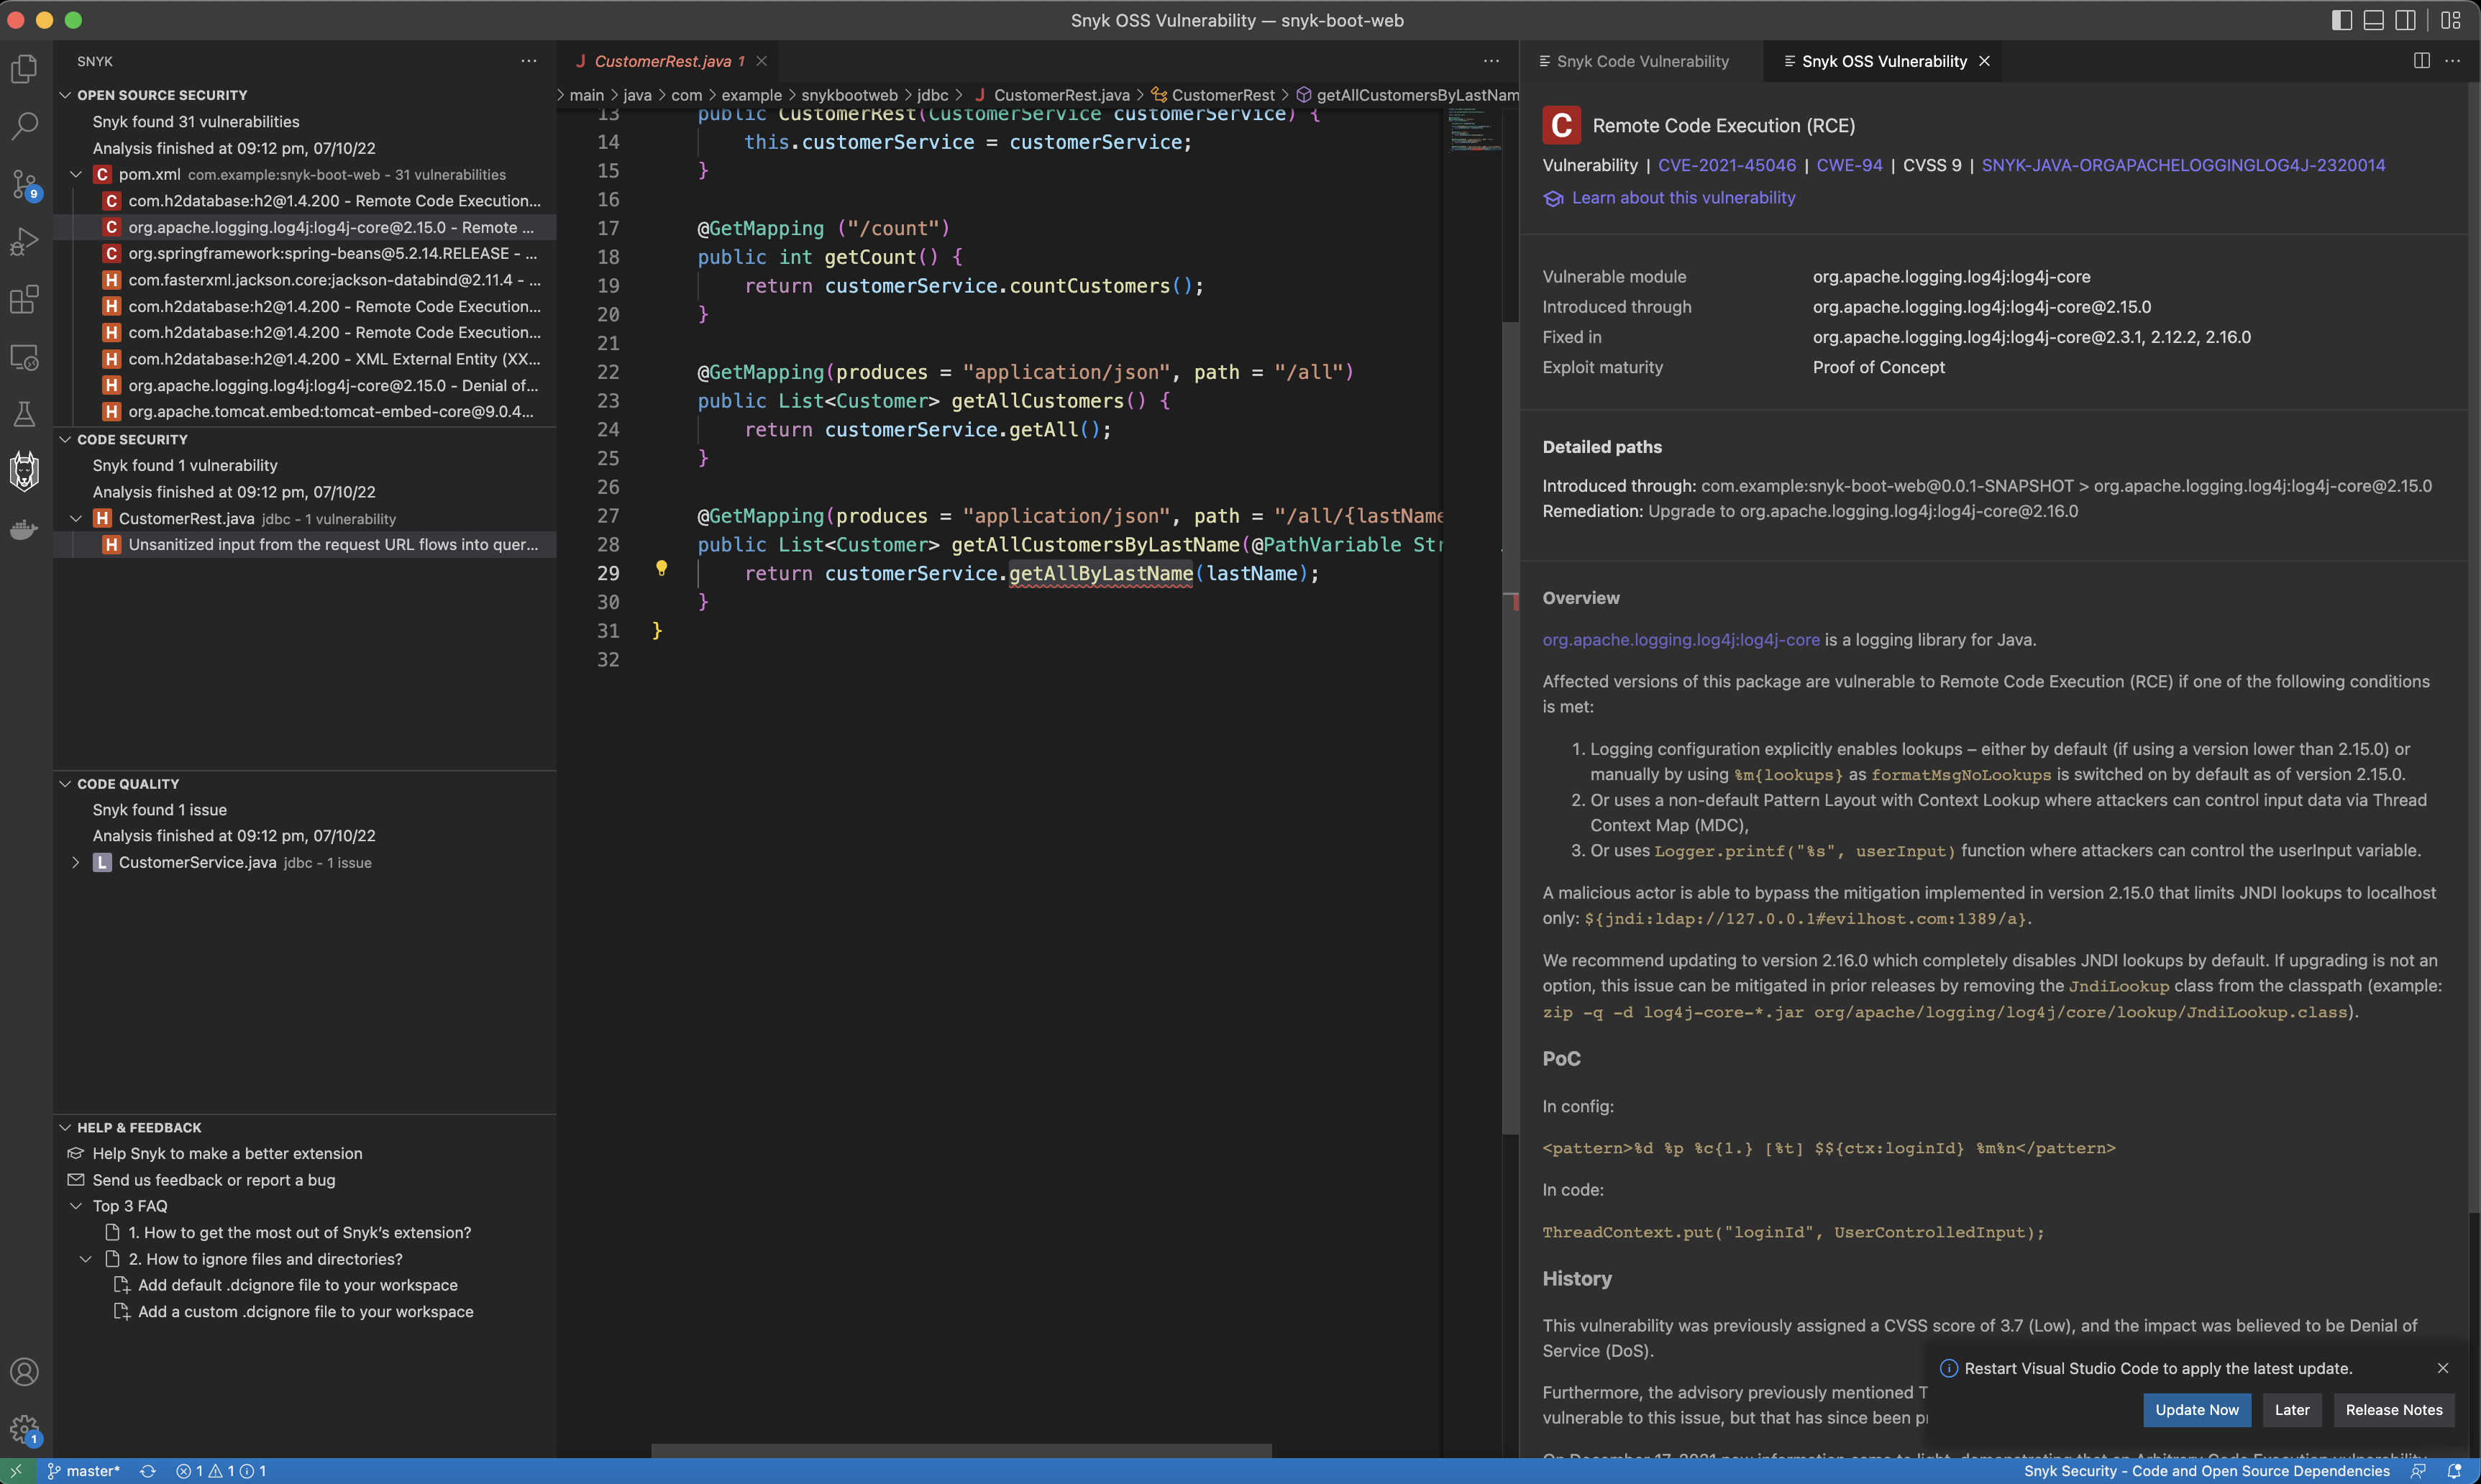Click the Update Now button

[2196, 1410]
